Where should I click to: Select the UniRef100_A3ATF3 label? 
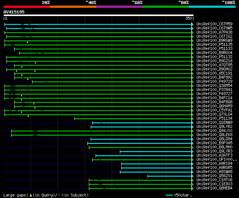(x=214, y=155)
